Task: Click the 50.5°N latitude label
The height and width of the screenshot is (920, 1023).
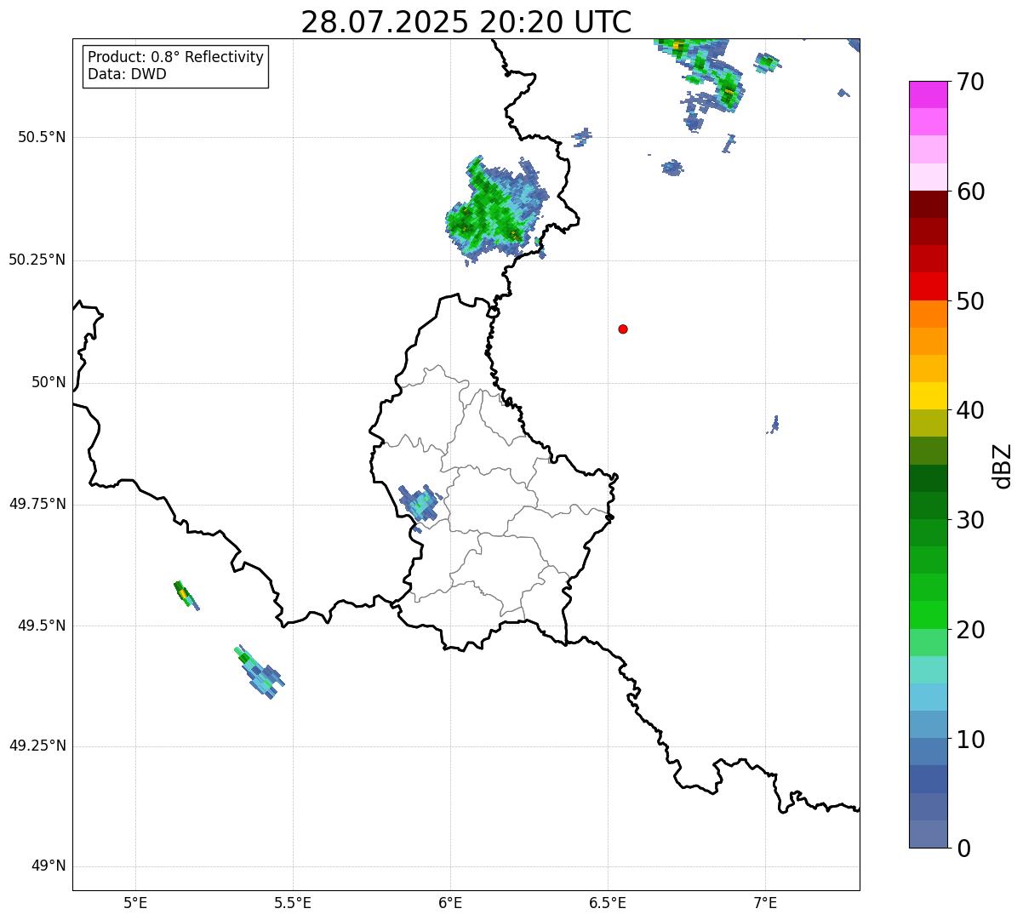Action: tap(42, 137)
